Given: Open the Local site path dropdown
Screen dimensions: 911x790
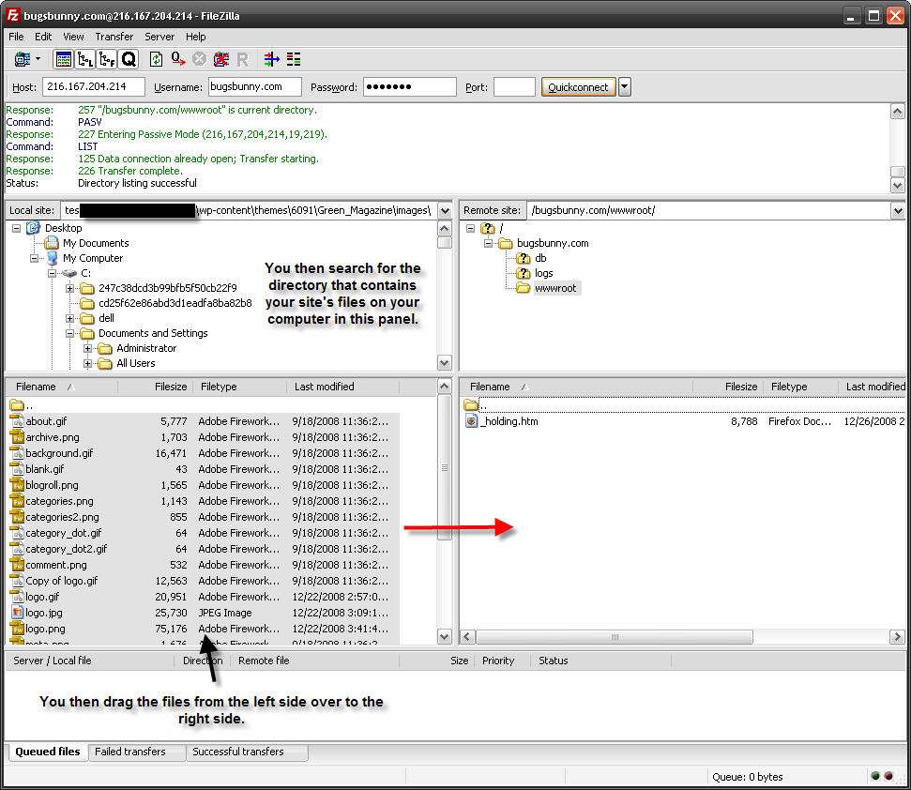Looking at the screenshot, I should tap(445, 211).
